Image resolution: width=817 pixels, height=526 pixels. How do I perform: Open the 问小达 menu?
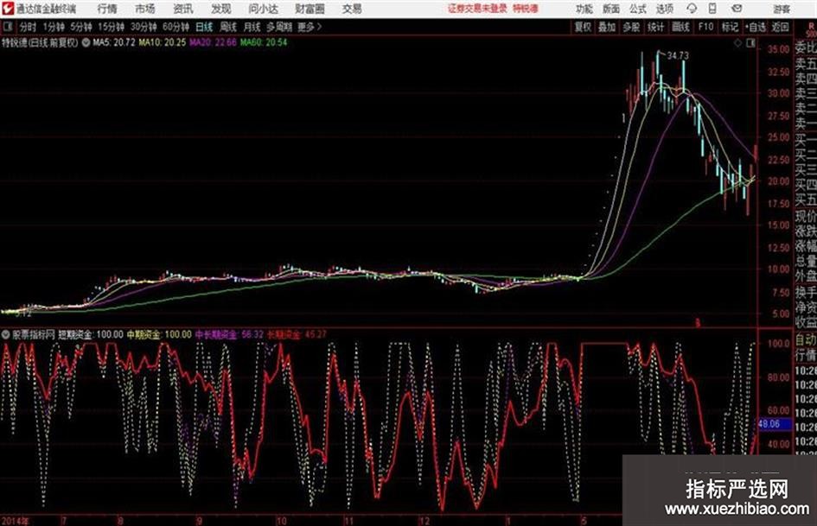pos(263,9)
